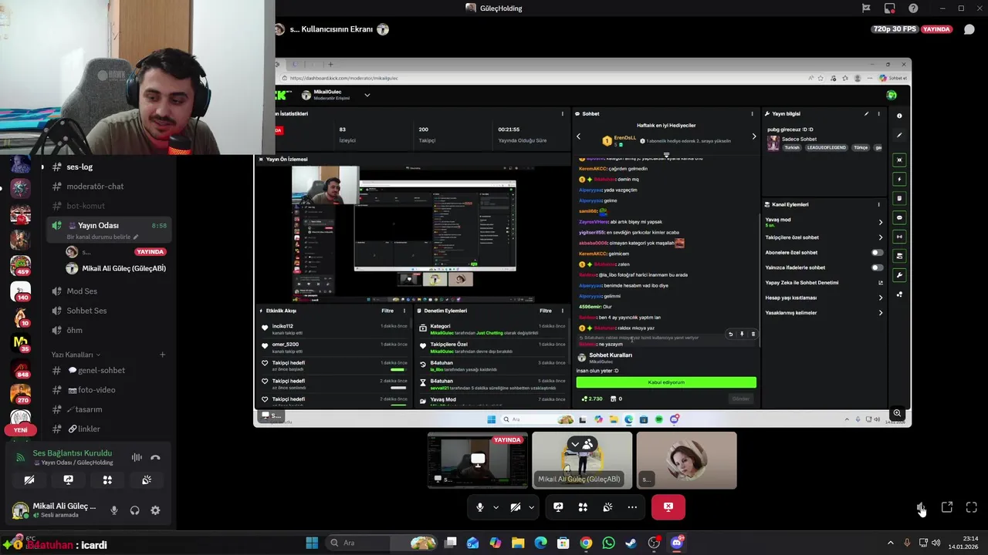Open server icon with 140 badge
Image resolution: width=988 pixels, height=555 pixels.
[x=21, y=291]
